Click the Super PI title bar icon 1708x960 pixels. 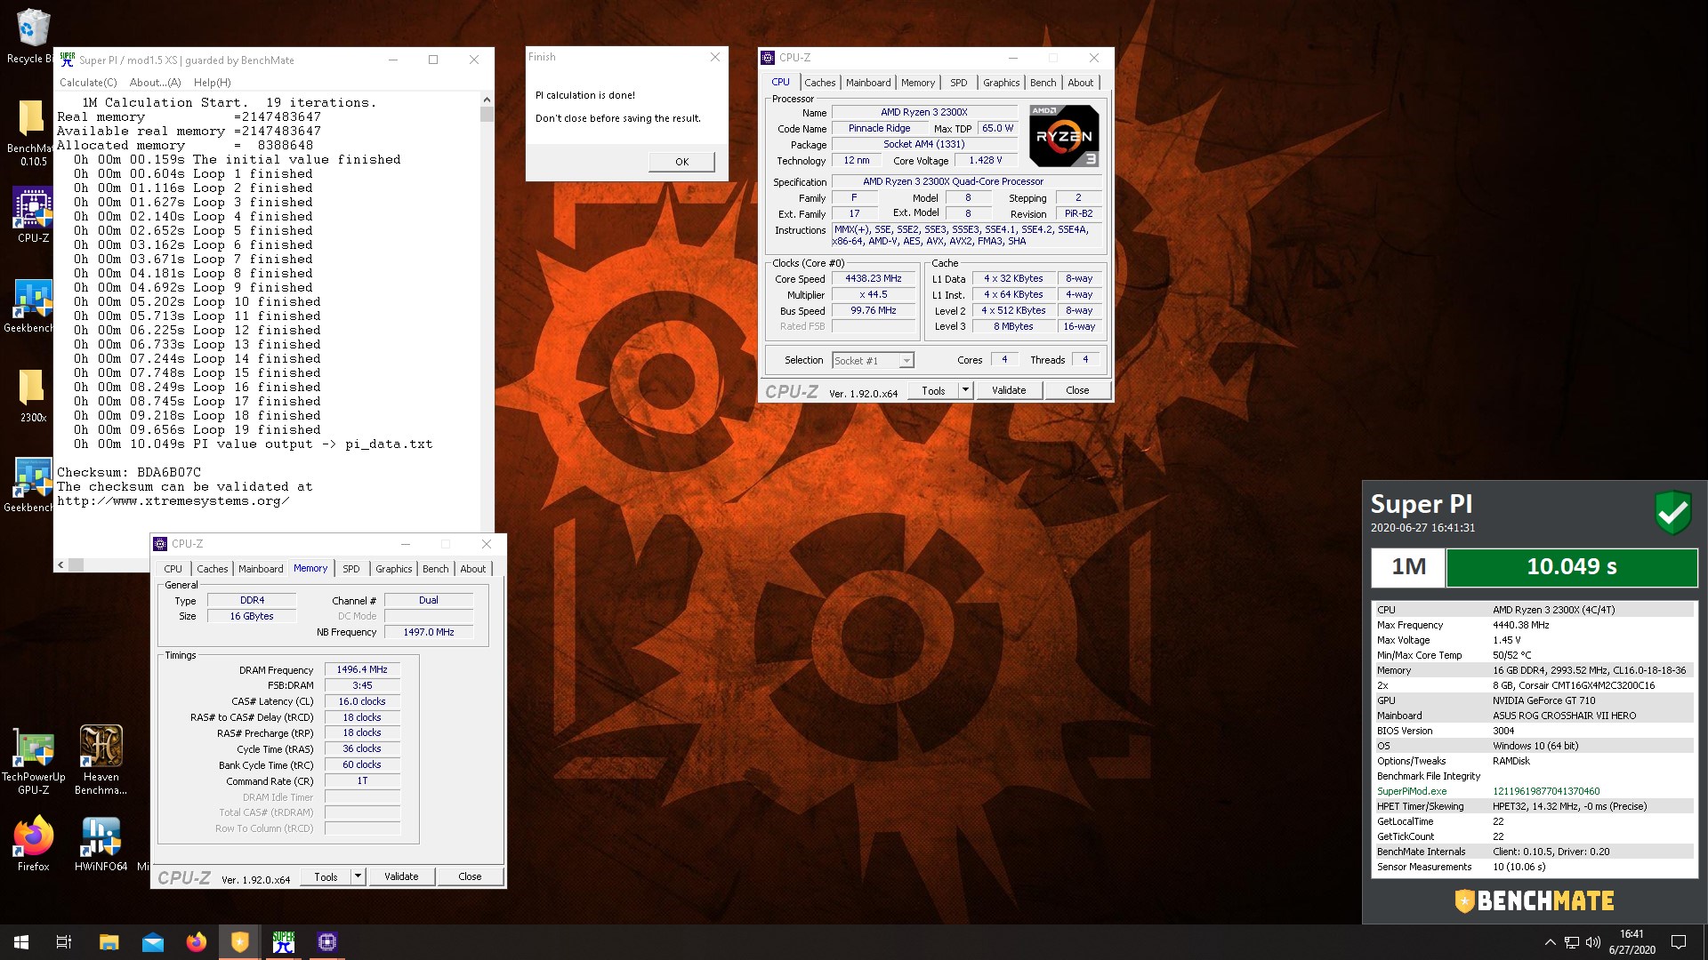coord(68,60)
